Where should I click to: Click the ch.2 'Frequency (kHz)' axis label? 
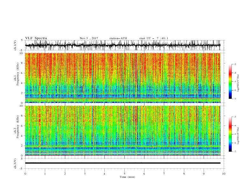coord(18,127)
